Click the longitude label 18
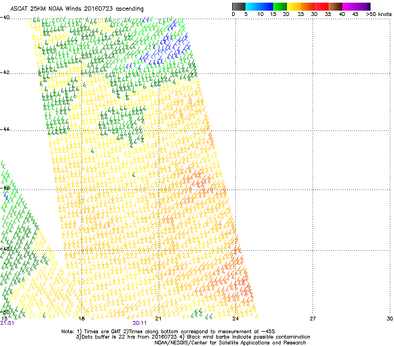 pyautogui.click(x=81, y=319)
